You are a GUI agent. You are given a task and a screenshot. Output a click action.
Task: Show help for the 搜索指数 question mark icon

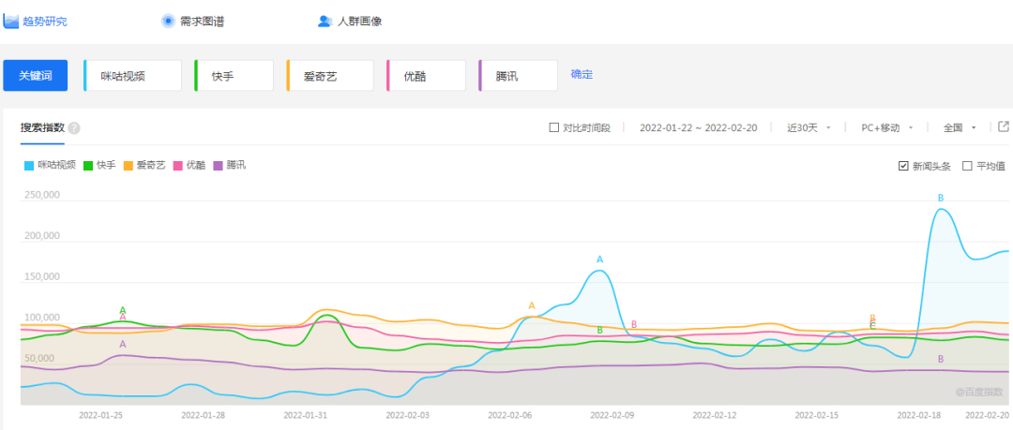pyautogui.click(x=74, y=127)
